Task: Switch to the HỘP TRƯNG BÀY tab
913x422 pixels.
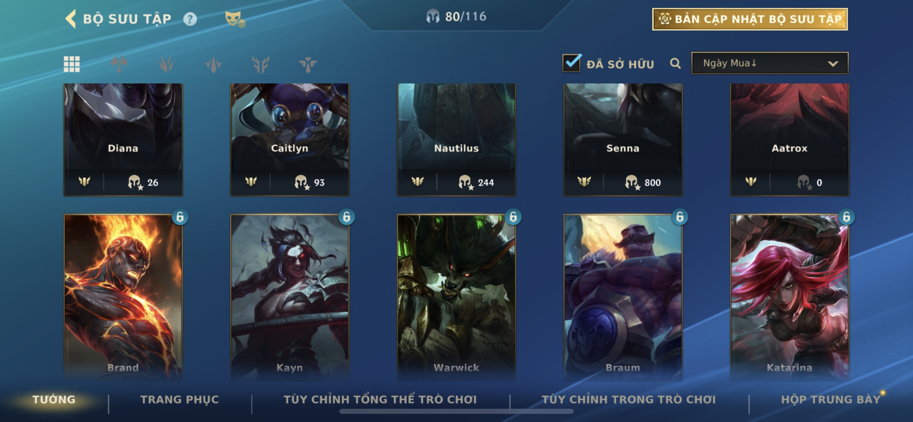Action: point(831,399)
